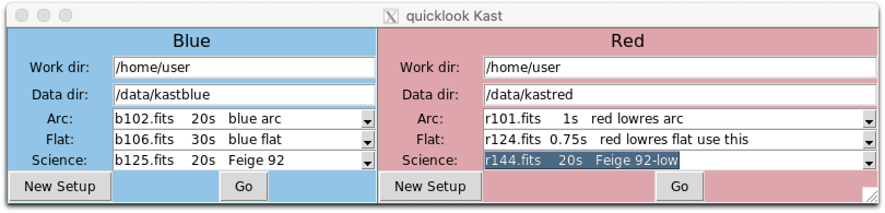Close the quicklook Kast window

click(x=22, y=16)
